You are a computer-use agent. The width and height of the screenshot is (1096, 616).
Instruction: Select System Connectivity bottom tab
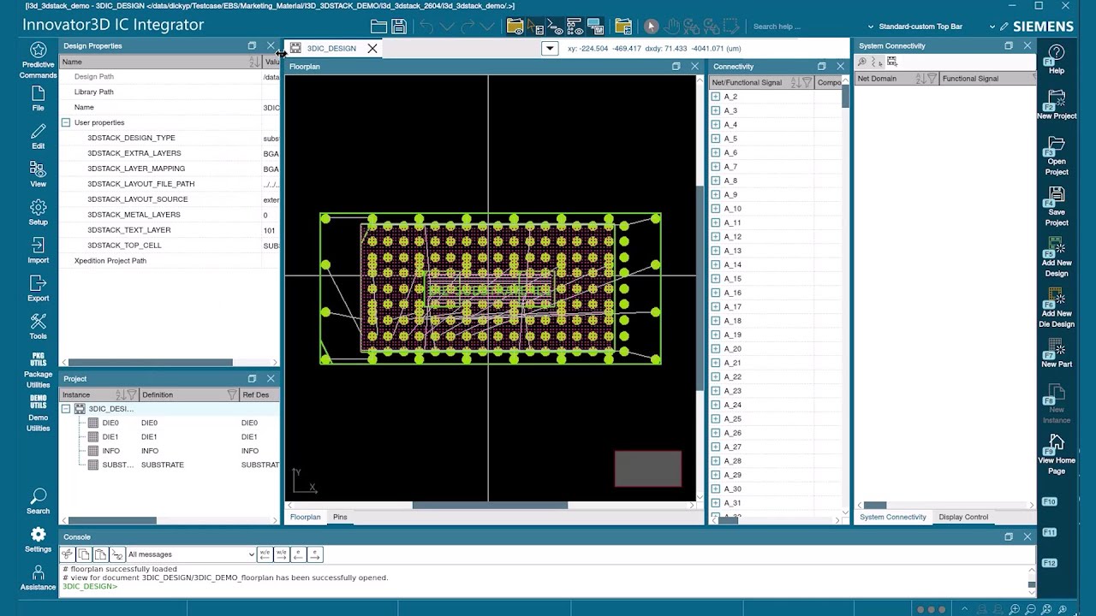pos(893,517)
